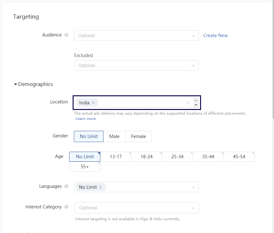
Task: Select Male gender option
Action: point(114,136)
